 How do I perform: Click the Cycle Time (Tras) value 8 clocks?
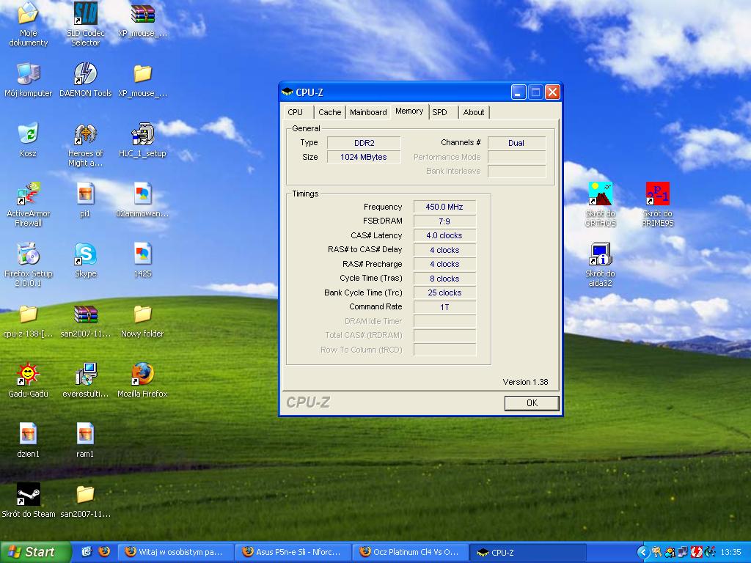444,279
